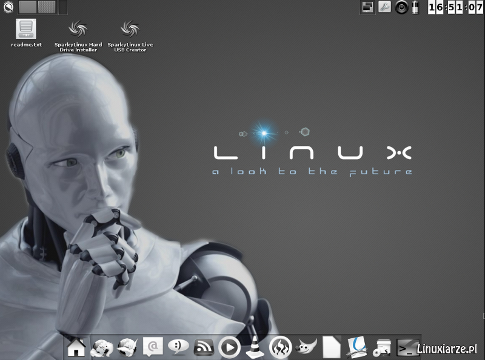Image resolution: width=485 pixels, height=360 pixels.
Task: Click the speaker icon to adjust volume
Action: point(401,8)
